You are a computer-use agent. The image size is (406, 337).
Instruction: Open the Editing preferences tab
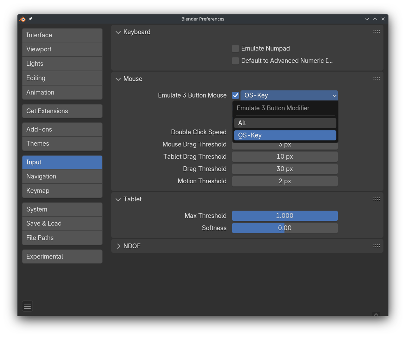click(x=62, y=78)
